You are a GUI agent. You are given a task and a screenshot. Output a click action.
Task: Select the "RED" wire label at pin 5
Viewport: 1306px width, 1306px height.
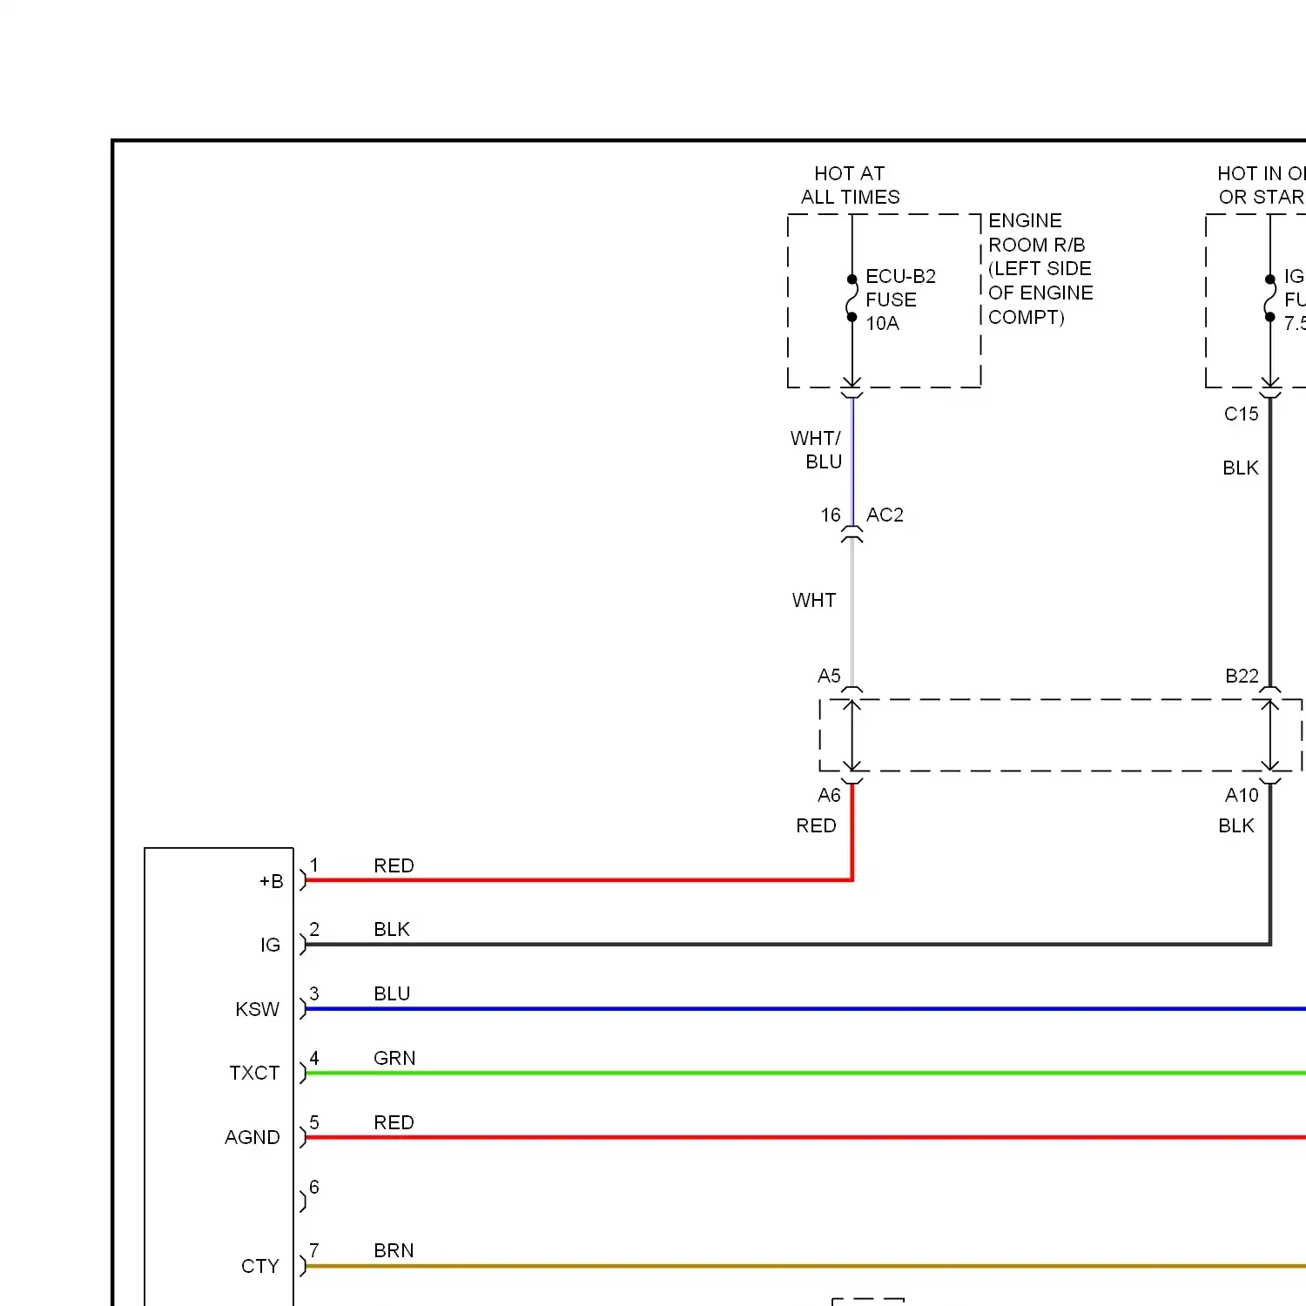(x=394, y=1123)
